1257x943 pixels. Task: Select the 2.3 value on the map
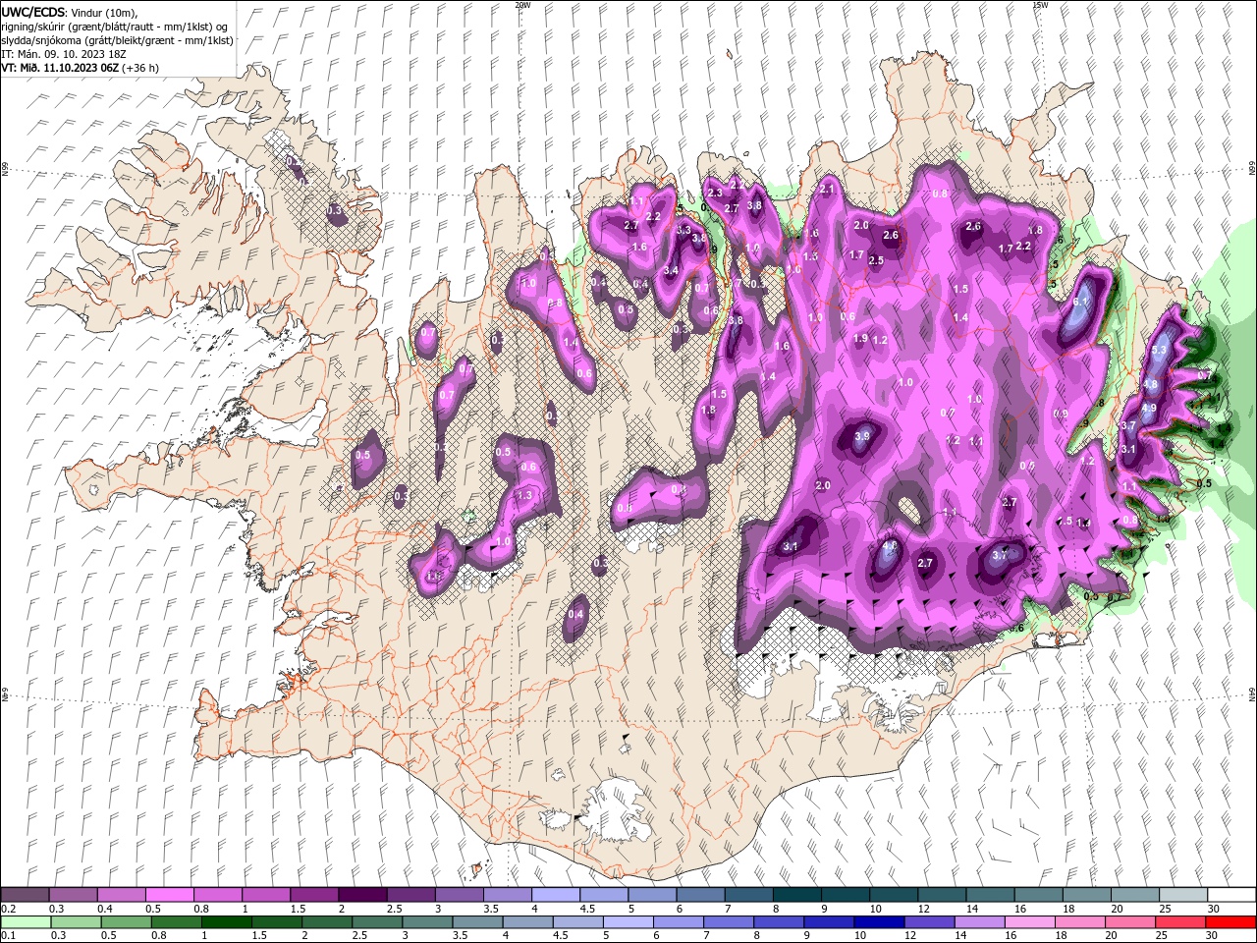[715, 193]
